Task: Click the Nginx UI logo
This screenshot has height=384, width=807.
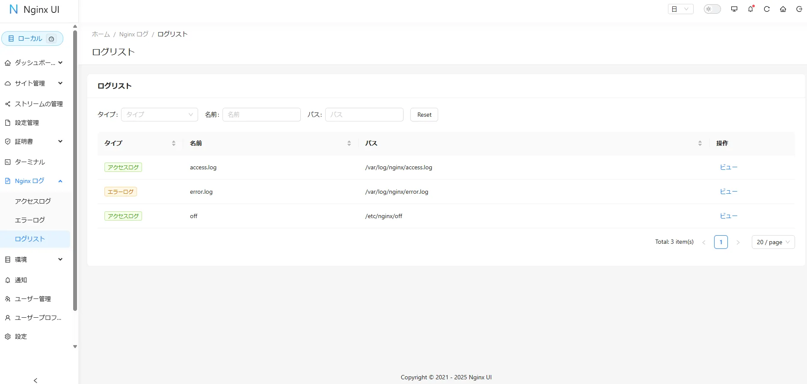Action: (x=34, y=9)
